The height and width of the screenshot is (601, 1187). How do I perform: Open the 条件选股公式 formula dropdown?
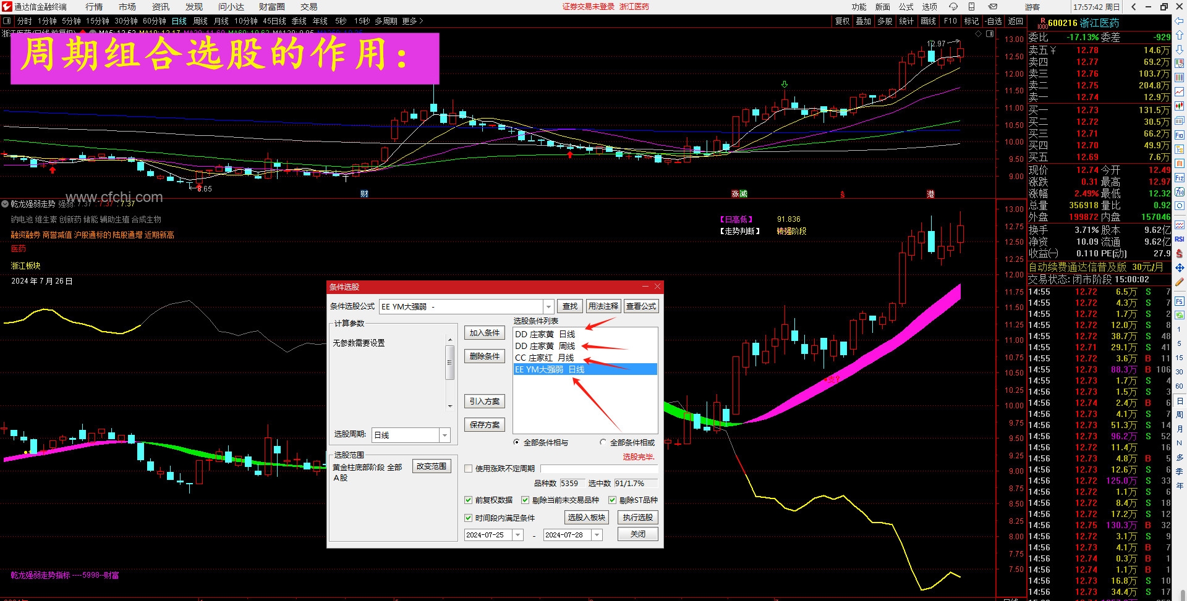548,307
